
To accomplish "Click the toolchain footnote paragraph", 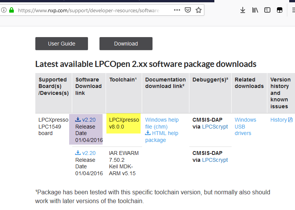I will [x=152, y=197].
